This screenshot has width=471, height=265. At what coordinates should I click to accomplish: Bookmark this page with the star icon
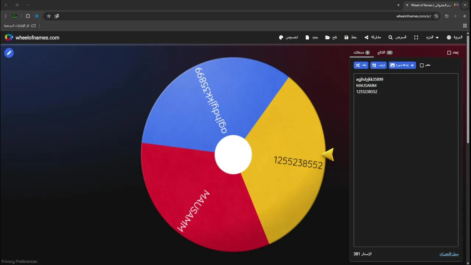[x=49, y=16]
